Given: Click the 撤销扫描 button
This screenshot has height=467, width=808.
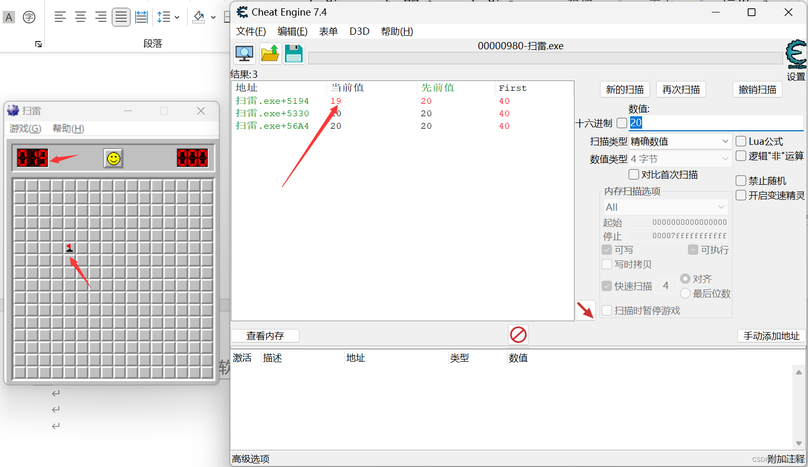Looking at the screenshot, I should (x=758, y=89).
